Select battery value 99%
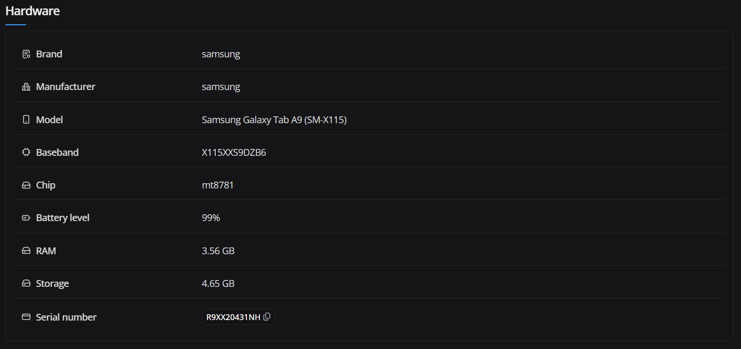The height and width of the screenshot is (349, 741). [x=211, y=218]
